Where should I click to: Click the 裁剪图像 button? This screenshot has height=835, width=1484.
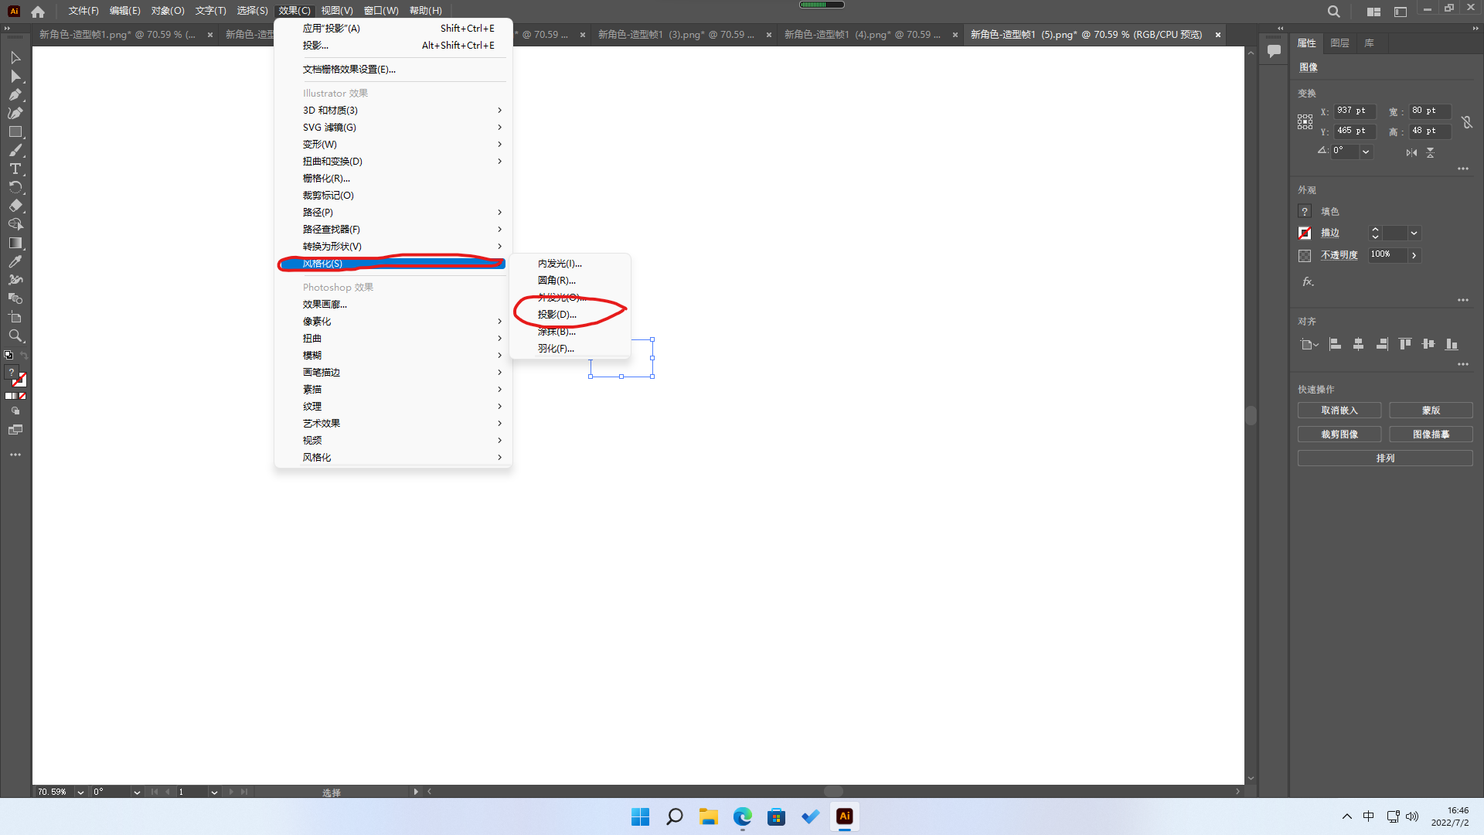(x=1339, y=435)
